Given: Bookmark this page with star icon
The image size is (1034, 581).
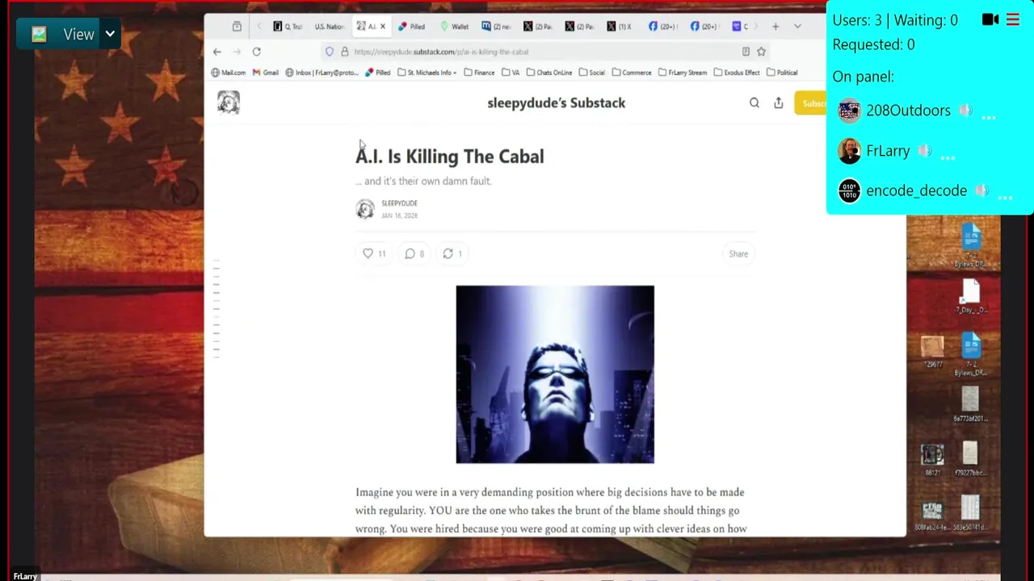Looking at the screenshot, I should tap(761, 52).
